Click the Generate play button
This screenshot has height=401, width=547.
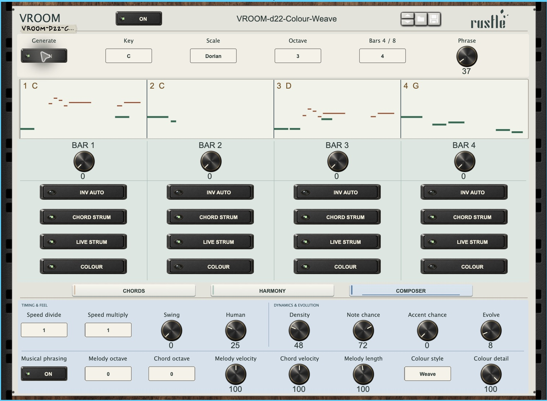(44, 56)
